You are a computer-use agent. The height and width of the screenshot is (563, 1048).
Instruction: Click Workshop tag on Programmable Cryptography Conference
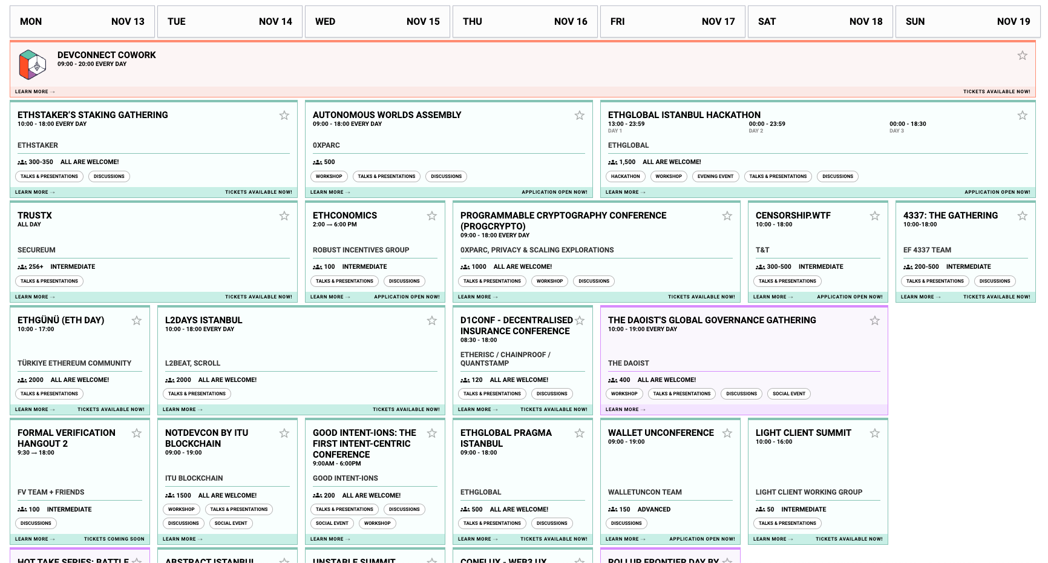(550, 281)
